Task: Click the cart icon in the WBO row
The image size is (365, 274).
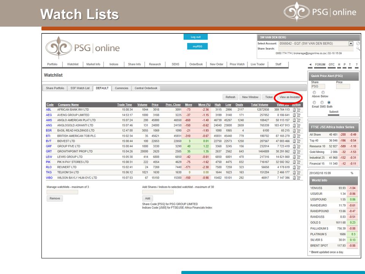Action: click(x=298, y=178)
